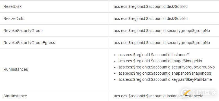
Task: Click ResizeDisk's disk/$diskId resource string
Action: click(x=151, y=19)
